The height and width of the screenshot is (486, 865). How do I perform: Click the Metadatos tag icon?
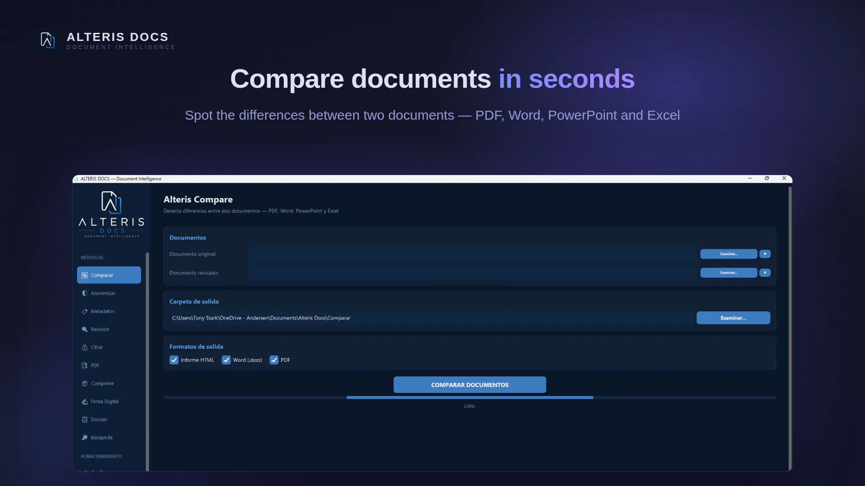(85, 311)
